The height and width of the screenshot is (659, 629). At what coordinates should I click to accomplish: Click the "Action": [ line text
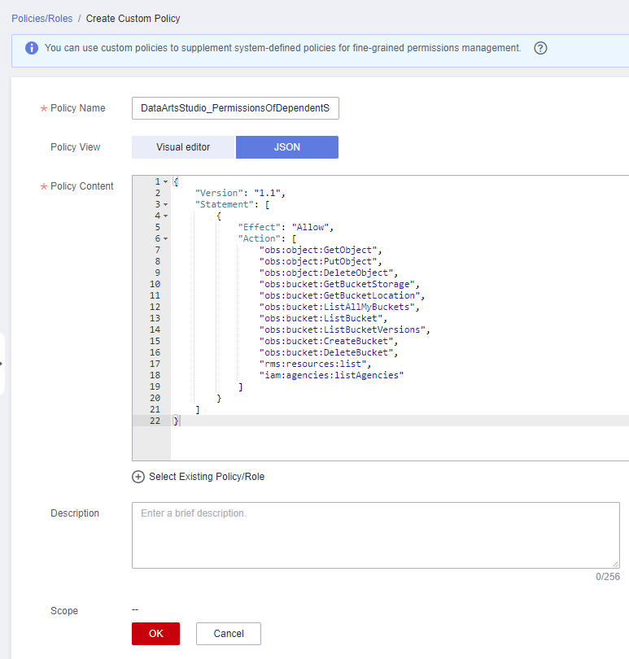pyautogui.click(x=268, y=238)
